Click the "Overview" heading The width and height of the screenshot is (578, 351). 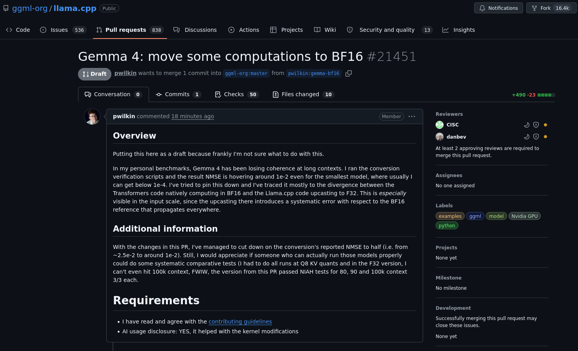pos(135,136)
